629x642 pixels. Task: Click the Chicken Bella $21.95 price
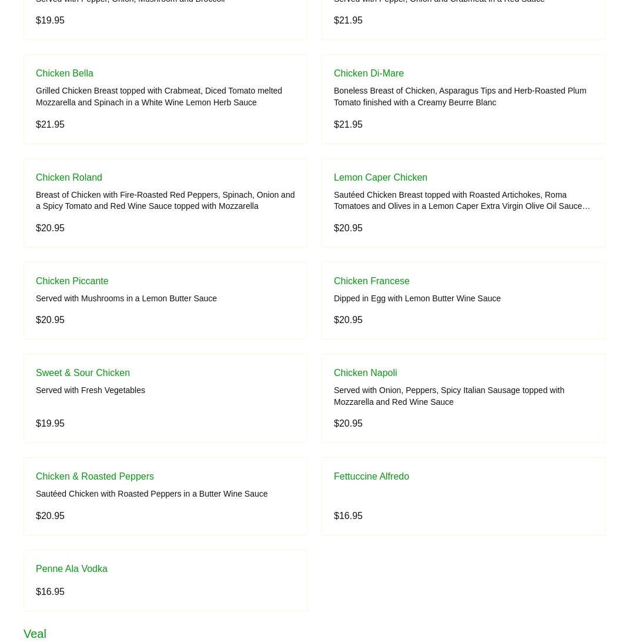pyautogui.click(x=50, y=124)
